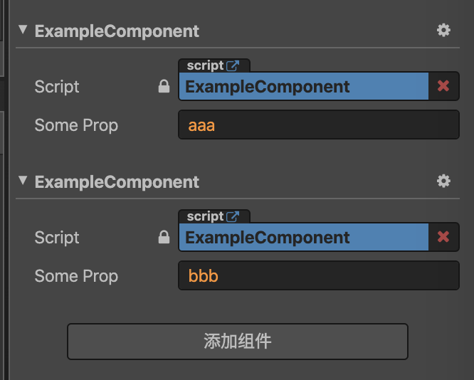This screenshot has width=474, height=380.
Task: Collapse the second ExampleComponent section
Action: (x=23, y=181)
